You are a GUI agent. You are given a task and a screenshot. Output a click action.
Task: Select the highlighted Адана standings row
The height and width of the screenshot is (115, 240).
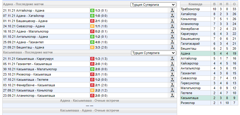pyautogui.click(x=209, y=53)
